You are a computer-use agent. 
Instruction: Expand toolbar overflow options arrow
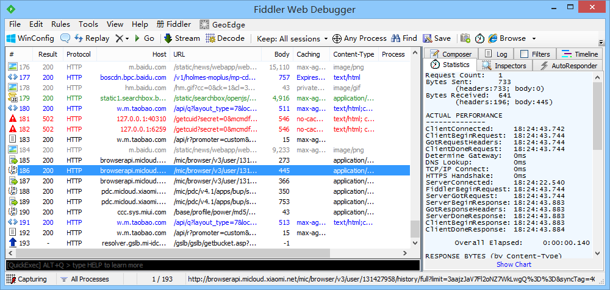(601, 42)
